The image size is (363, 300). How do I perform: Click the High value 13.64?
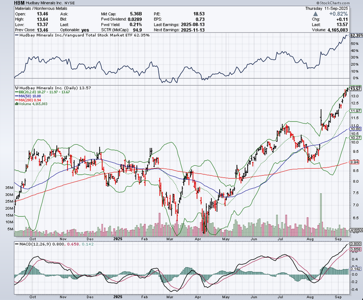click(42, 19)
